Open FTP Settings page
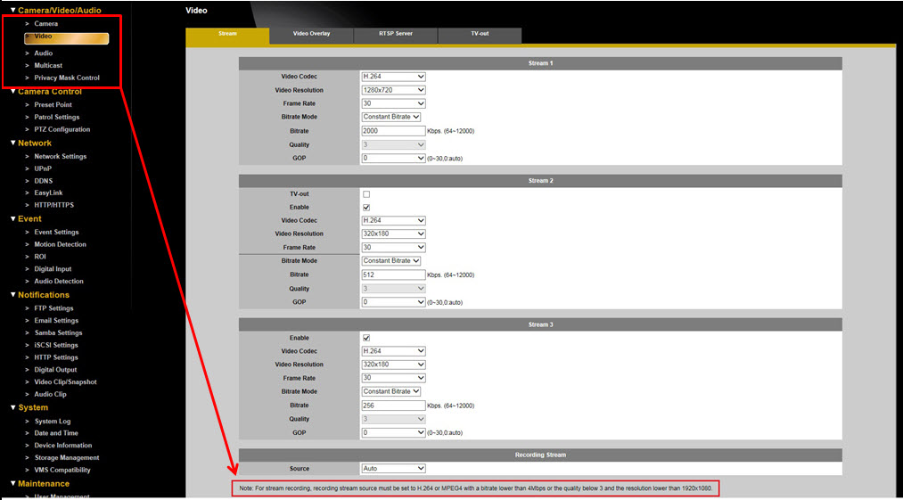The width and height of the screenshot is (903, 500). [53, 308]
